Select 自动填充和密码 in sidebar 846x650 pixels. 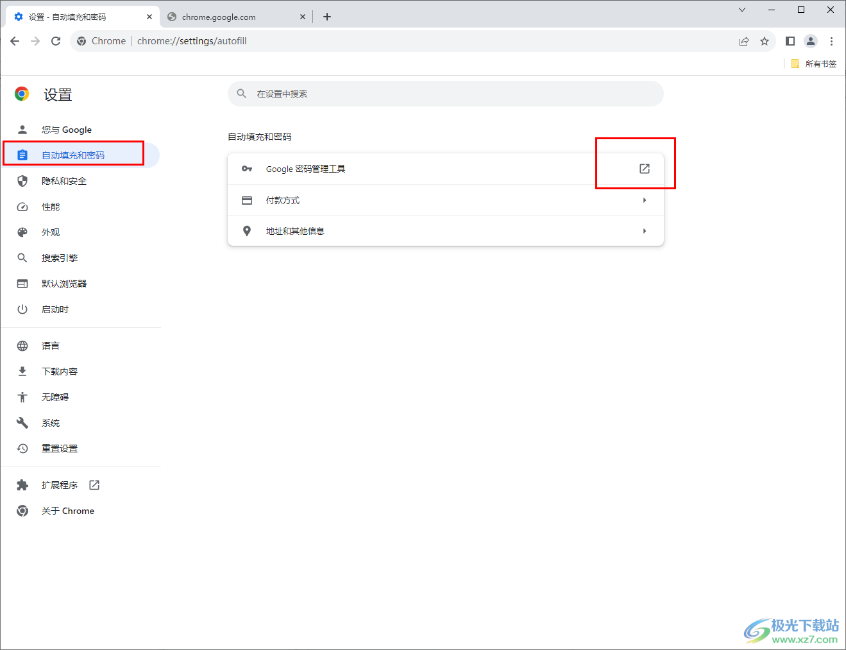point(81,155)
